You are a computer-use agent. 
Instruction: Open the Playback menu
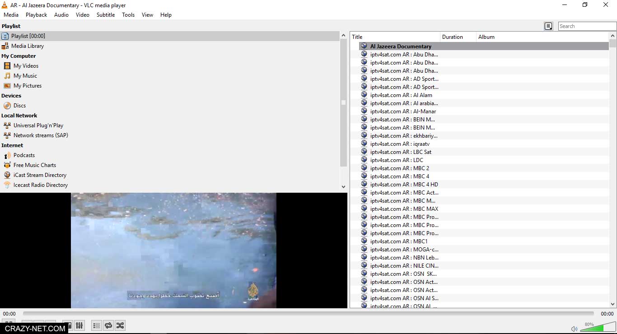point(36,15)
